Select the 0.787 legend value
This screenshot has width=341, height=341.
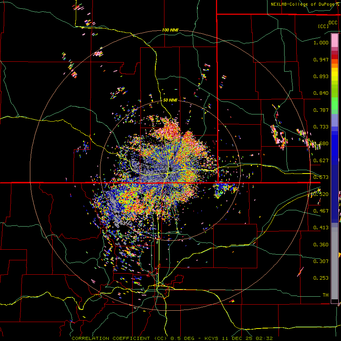click(321, 110)
